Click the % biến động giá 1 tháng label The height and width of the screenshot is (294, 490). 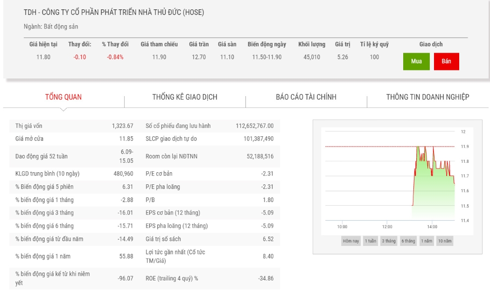(44, 200)
